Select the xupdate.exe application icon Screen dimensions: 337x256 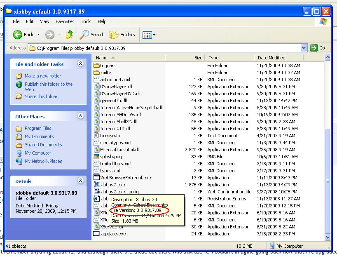pos(96,234)
